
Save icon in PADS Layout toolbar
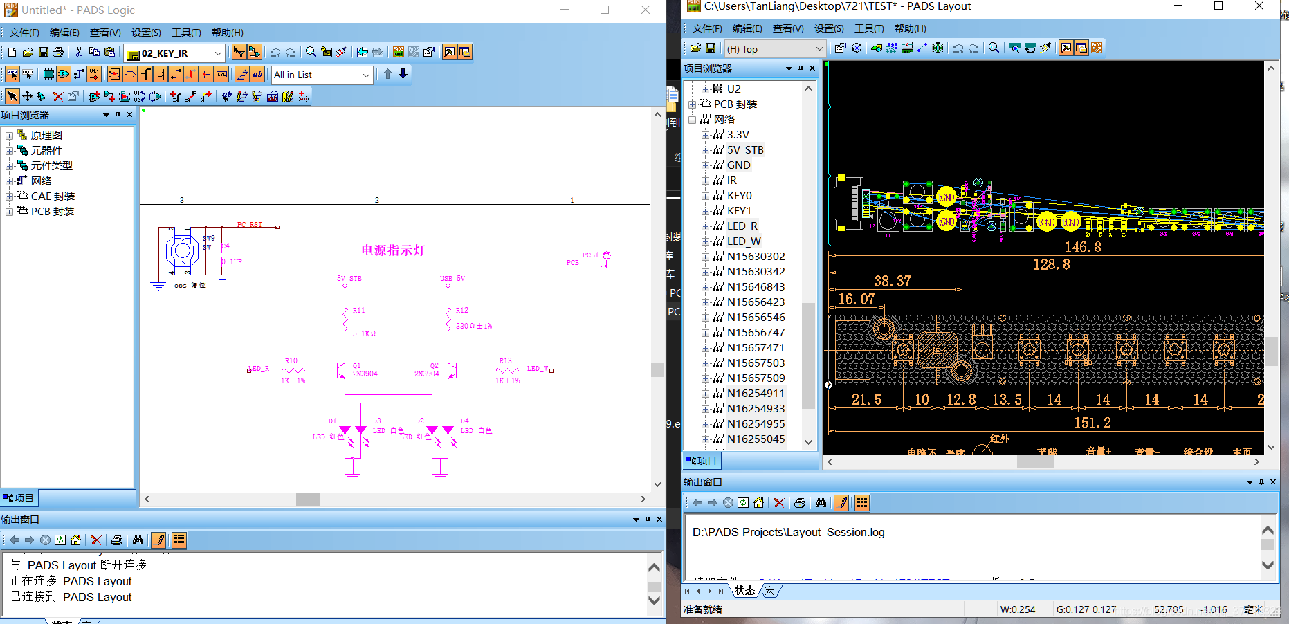711,48
